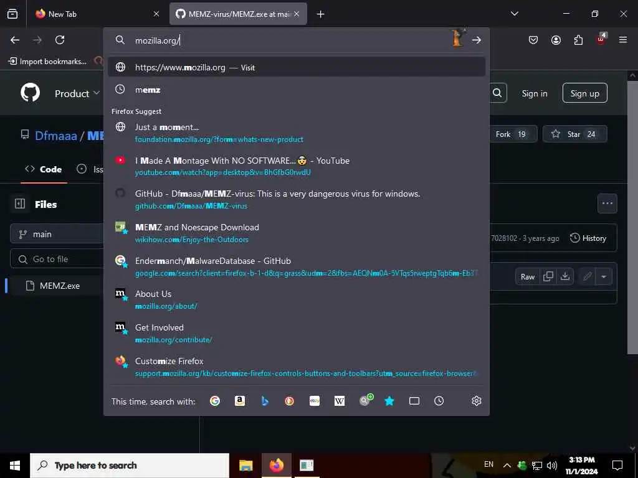Open the Windows Start menu
638x478 pixels.
[15, 466]
